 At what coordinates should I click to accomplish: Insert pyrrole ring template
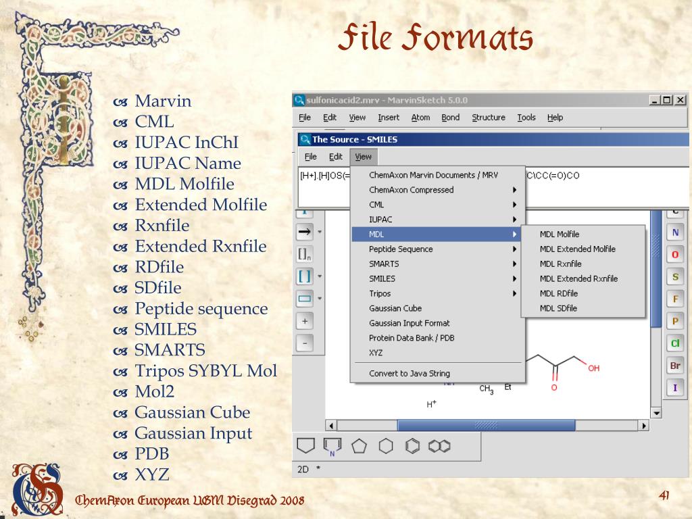click(332, 446)
